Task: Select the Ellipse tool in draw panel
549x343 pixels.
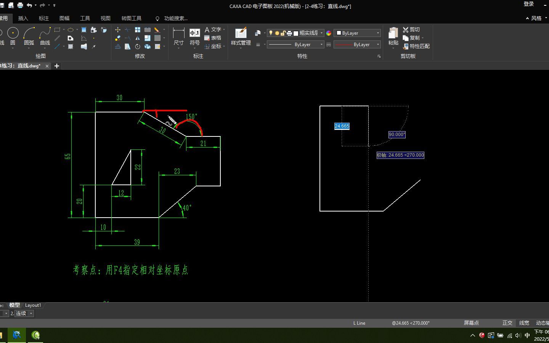Action: (x=71, y=30)
